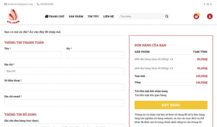Click the ATA Farm logo
Viewport: 217px width, 127px height.
coord(13,16)
